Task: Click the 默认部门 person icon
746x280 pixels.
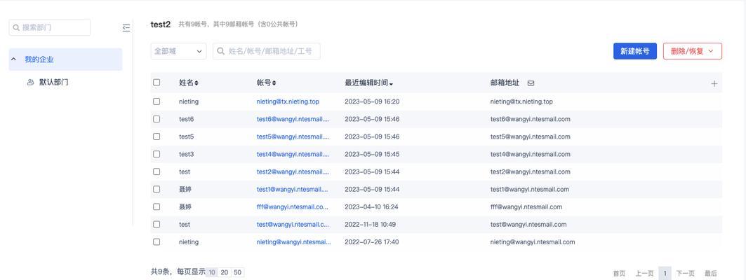Action: (30, 82)
